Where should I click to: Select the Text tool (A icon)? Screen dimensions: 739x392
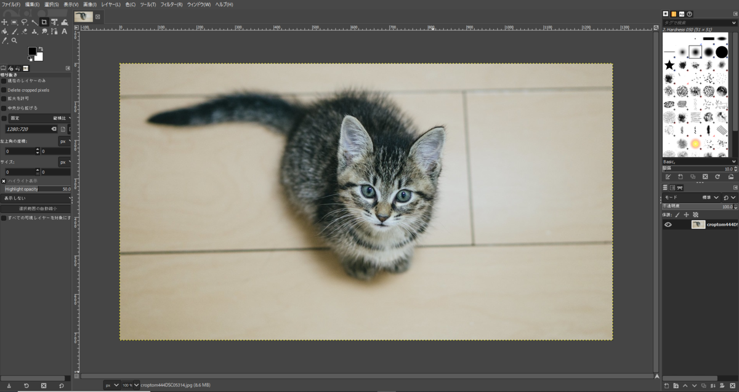point(64,32)
